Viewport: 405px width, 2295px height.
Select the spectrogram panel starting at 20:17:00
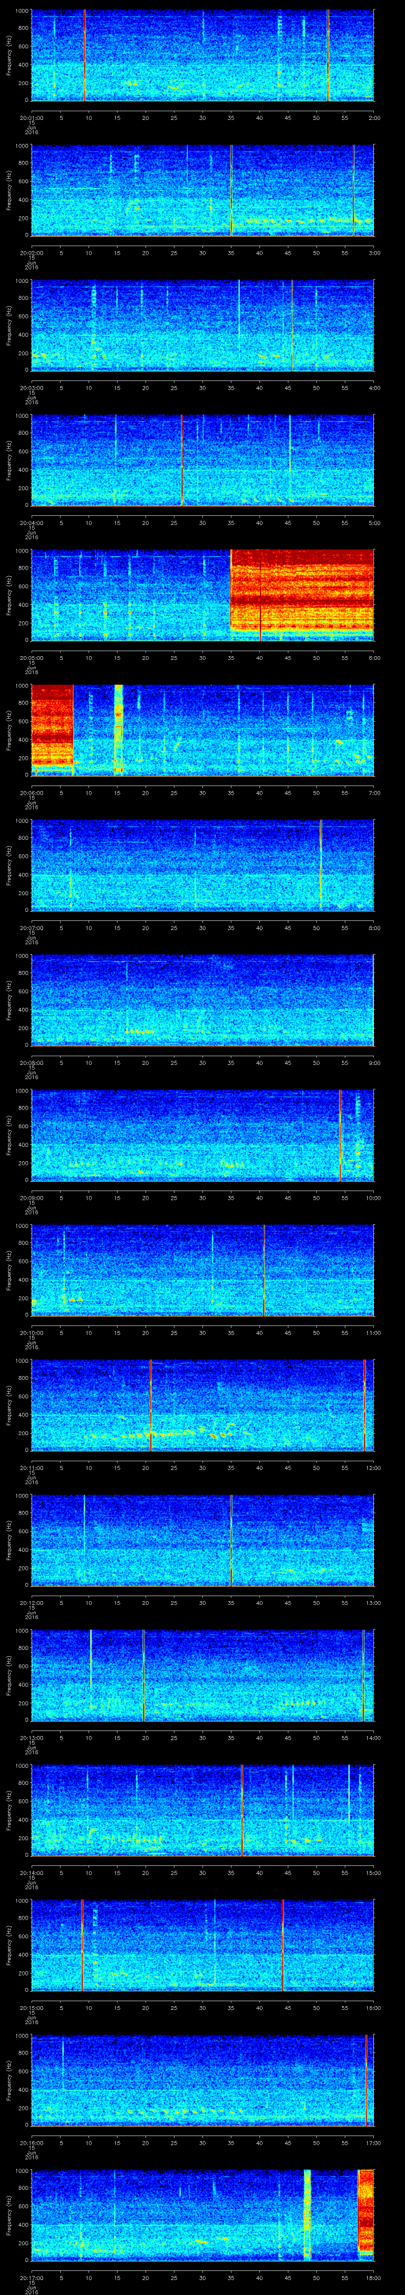coord(202,2216)
